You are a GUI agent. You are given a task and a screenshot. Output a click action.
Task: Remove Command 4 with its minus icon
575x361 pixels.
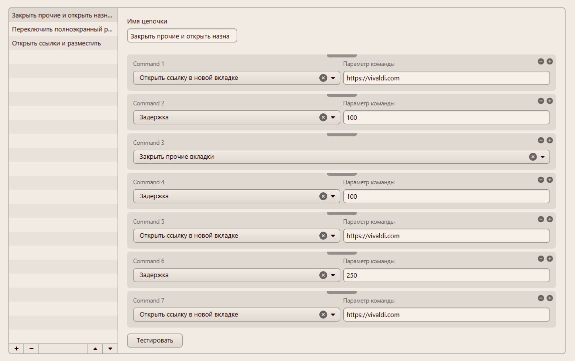pos(540,180)
